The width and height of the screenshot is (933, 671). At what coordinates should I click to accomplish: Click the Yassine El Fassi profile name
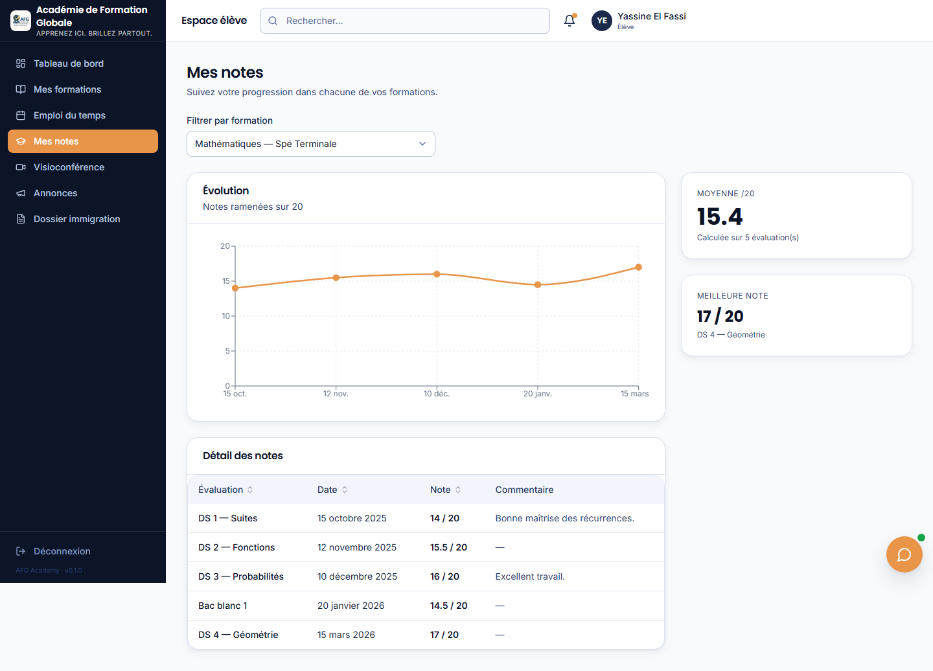(652, 16)
